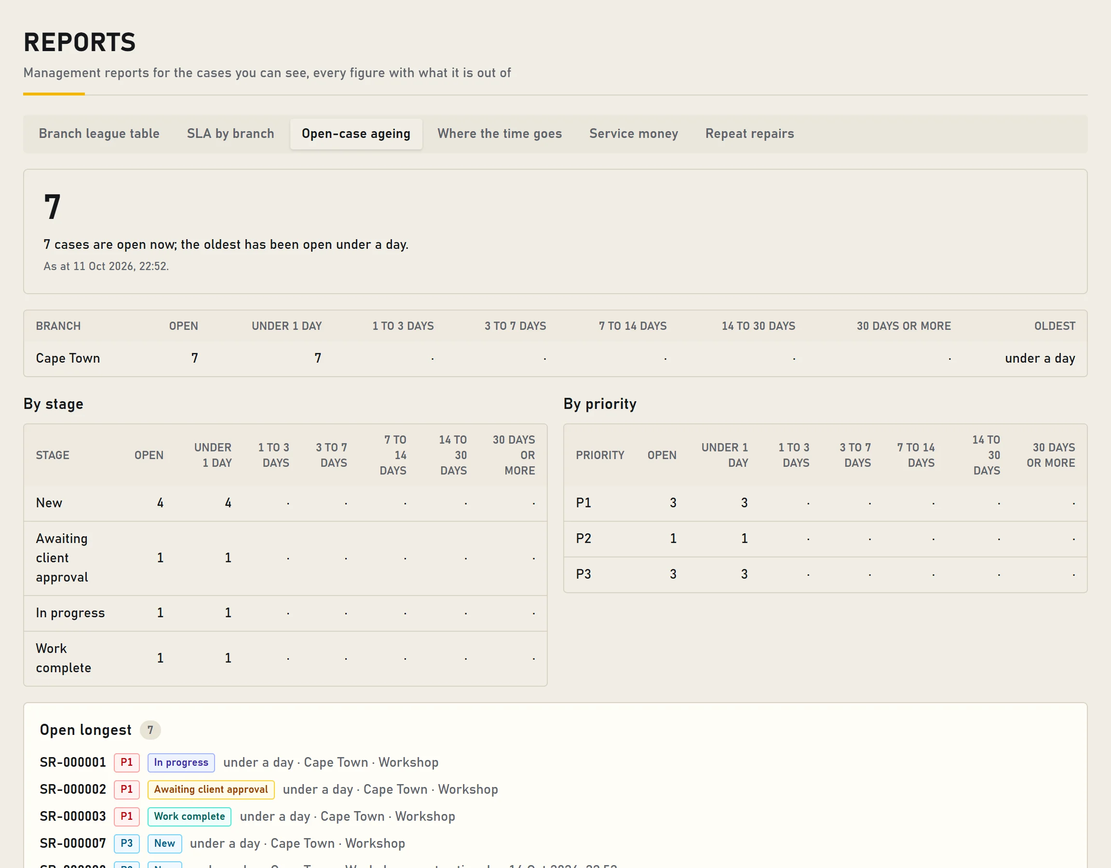
Task: Open case SR-000001
Action: pos(73,762)
